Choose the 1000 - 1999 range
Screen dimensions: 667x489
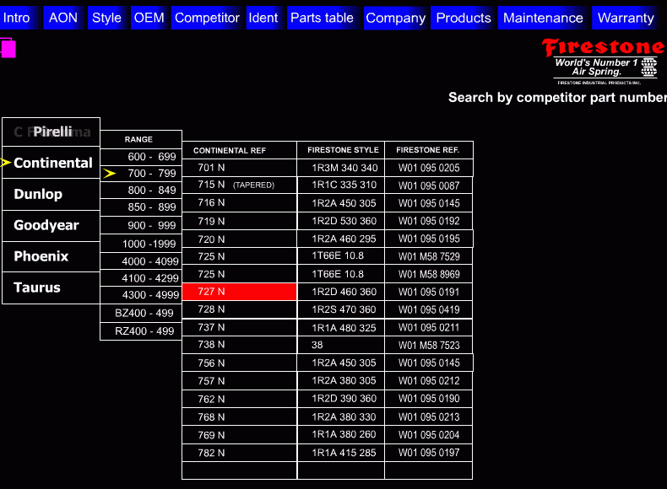(141, 244)
